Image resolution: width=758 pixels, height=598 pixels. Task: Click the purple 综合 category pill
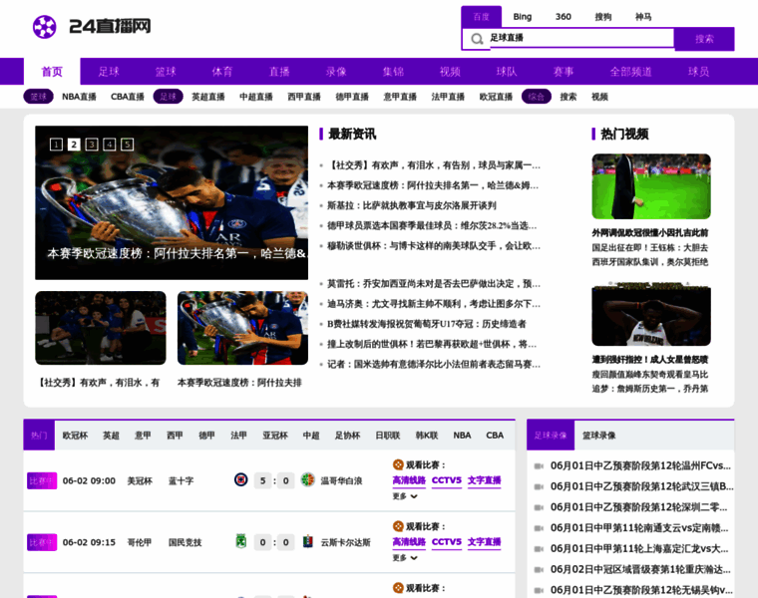[x=537, y=97]
